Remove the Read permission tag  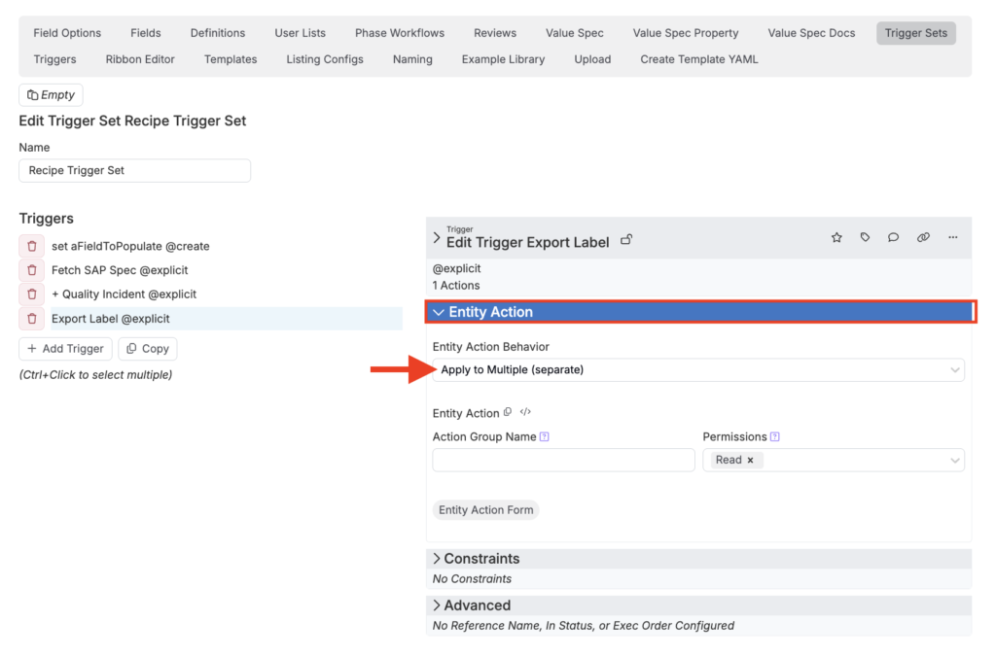[x=750, y=461]
